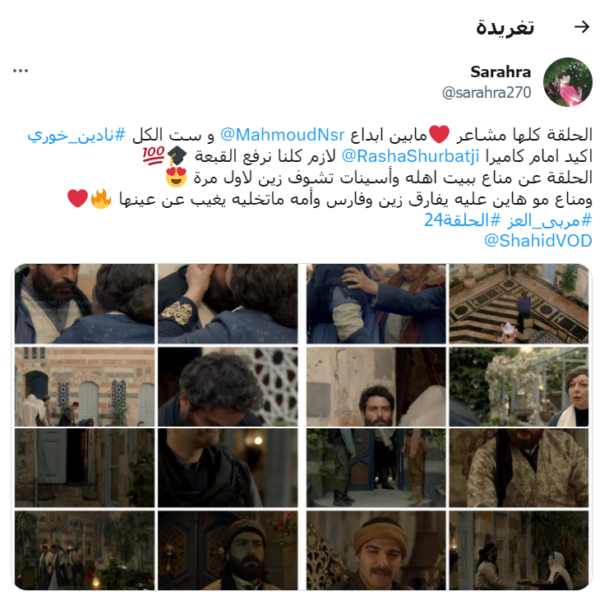609x605 pixels.
Task: Click the heart-eyes emoji in tweet text
Action: [176, 178]
